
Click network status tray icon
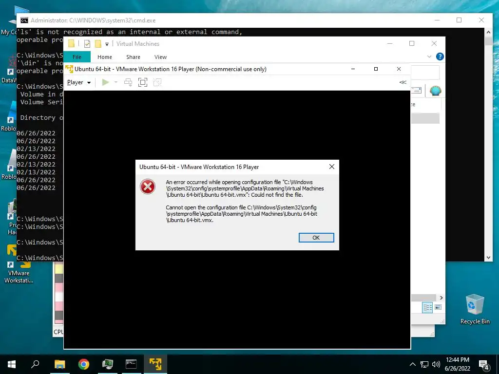[424, 364]
